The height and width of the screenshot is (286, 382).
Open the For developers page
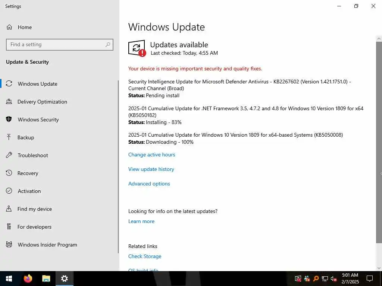[34, 227]
